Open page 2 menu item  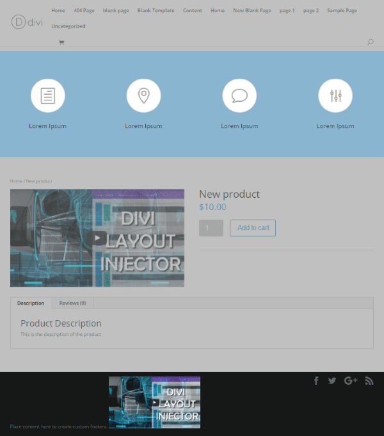(x=311, y=11)
